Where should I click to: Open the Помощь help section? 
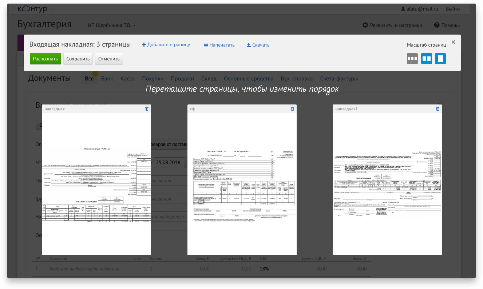[x=447, y=25]
